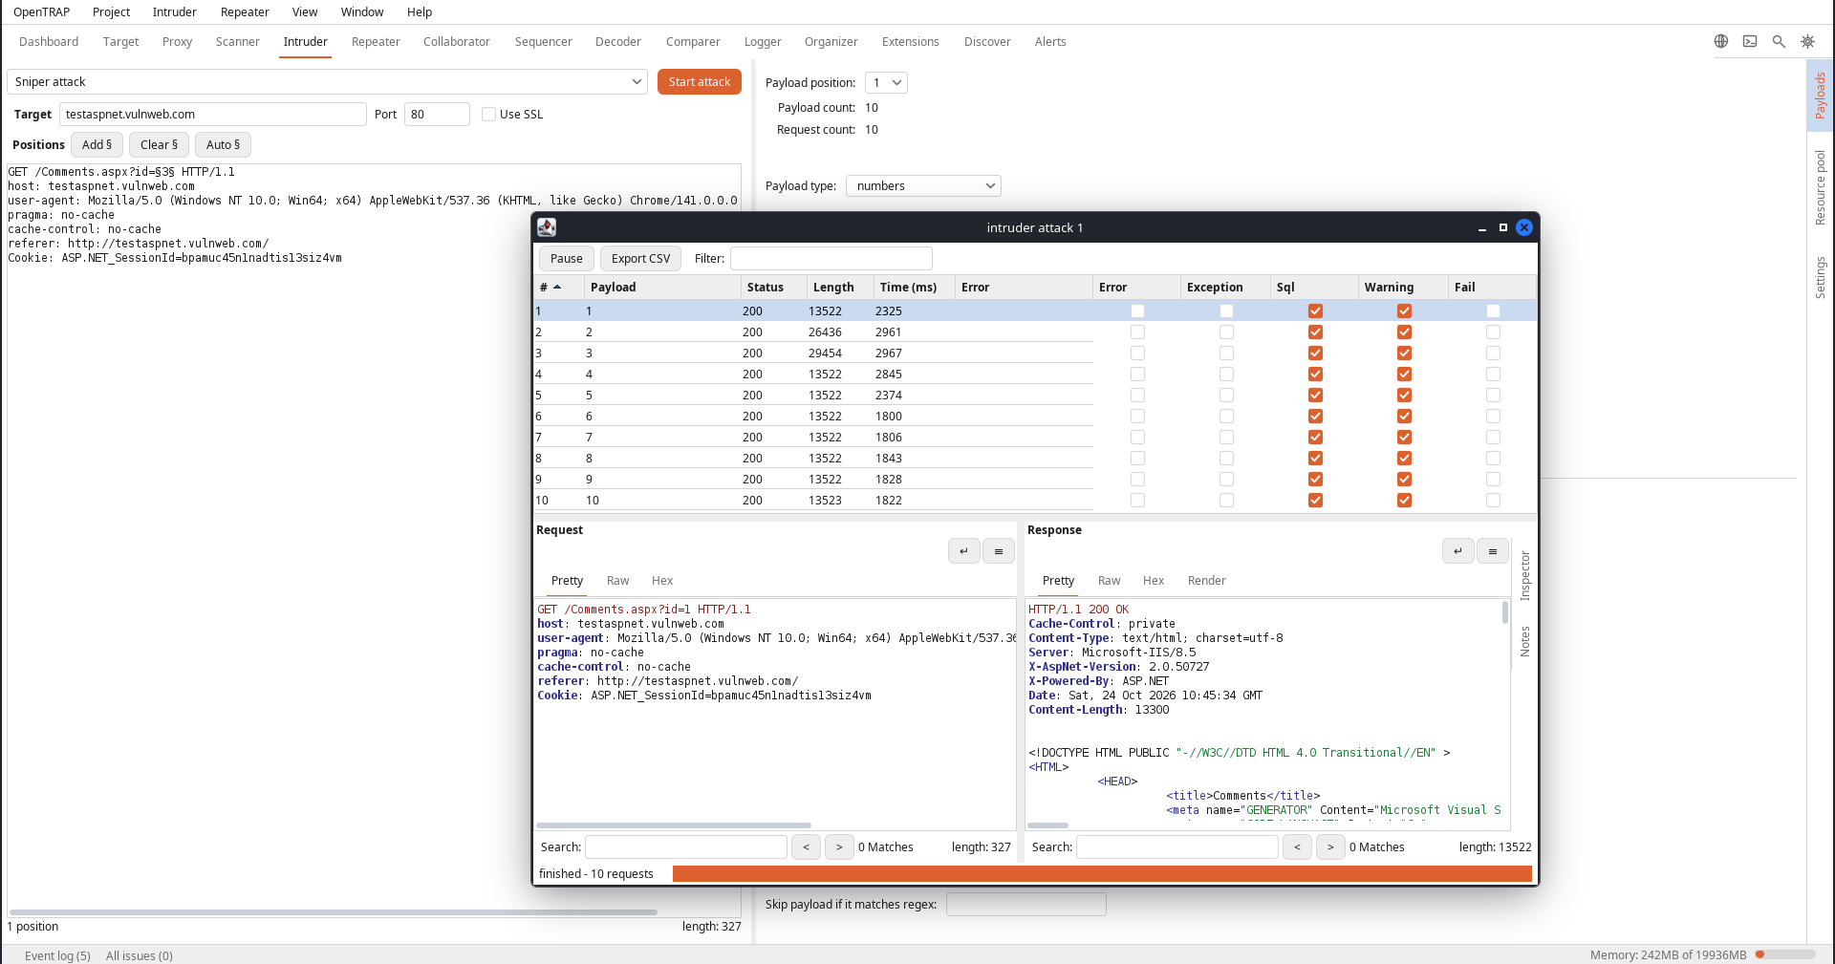Enable the Use SSL checkbox
Image resolution: width=1835 pixels, height=964 pixels.
coord(489,115)
